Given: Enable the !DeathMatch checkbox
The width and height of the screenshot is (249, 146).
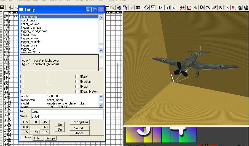Looking at the screenshot, I should (x=77, y=91).
